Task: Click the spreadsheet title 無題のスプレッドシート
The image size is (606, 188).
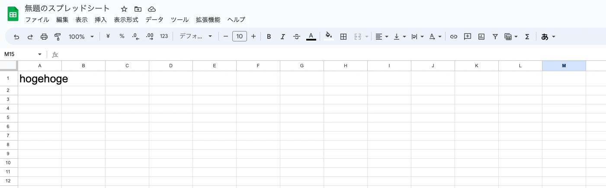Action: 67,9
